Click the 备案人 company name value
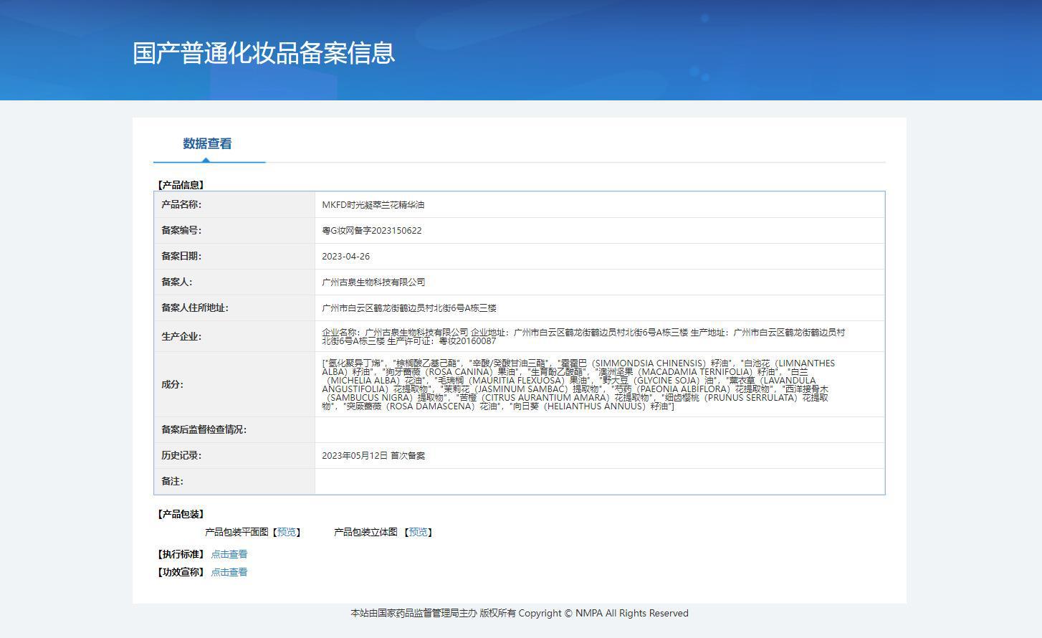 pyautogui.click(x=373, y=282)
